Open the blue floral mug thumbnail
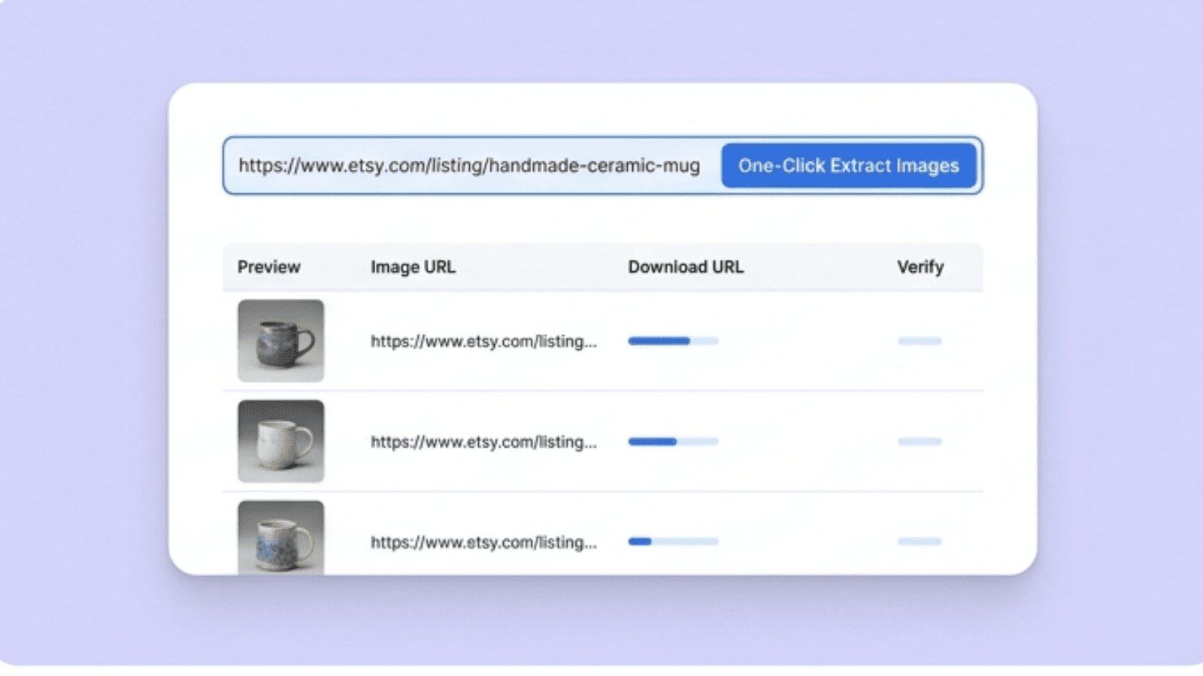 pyautogui.click(x=280, y=538)
